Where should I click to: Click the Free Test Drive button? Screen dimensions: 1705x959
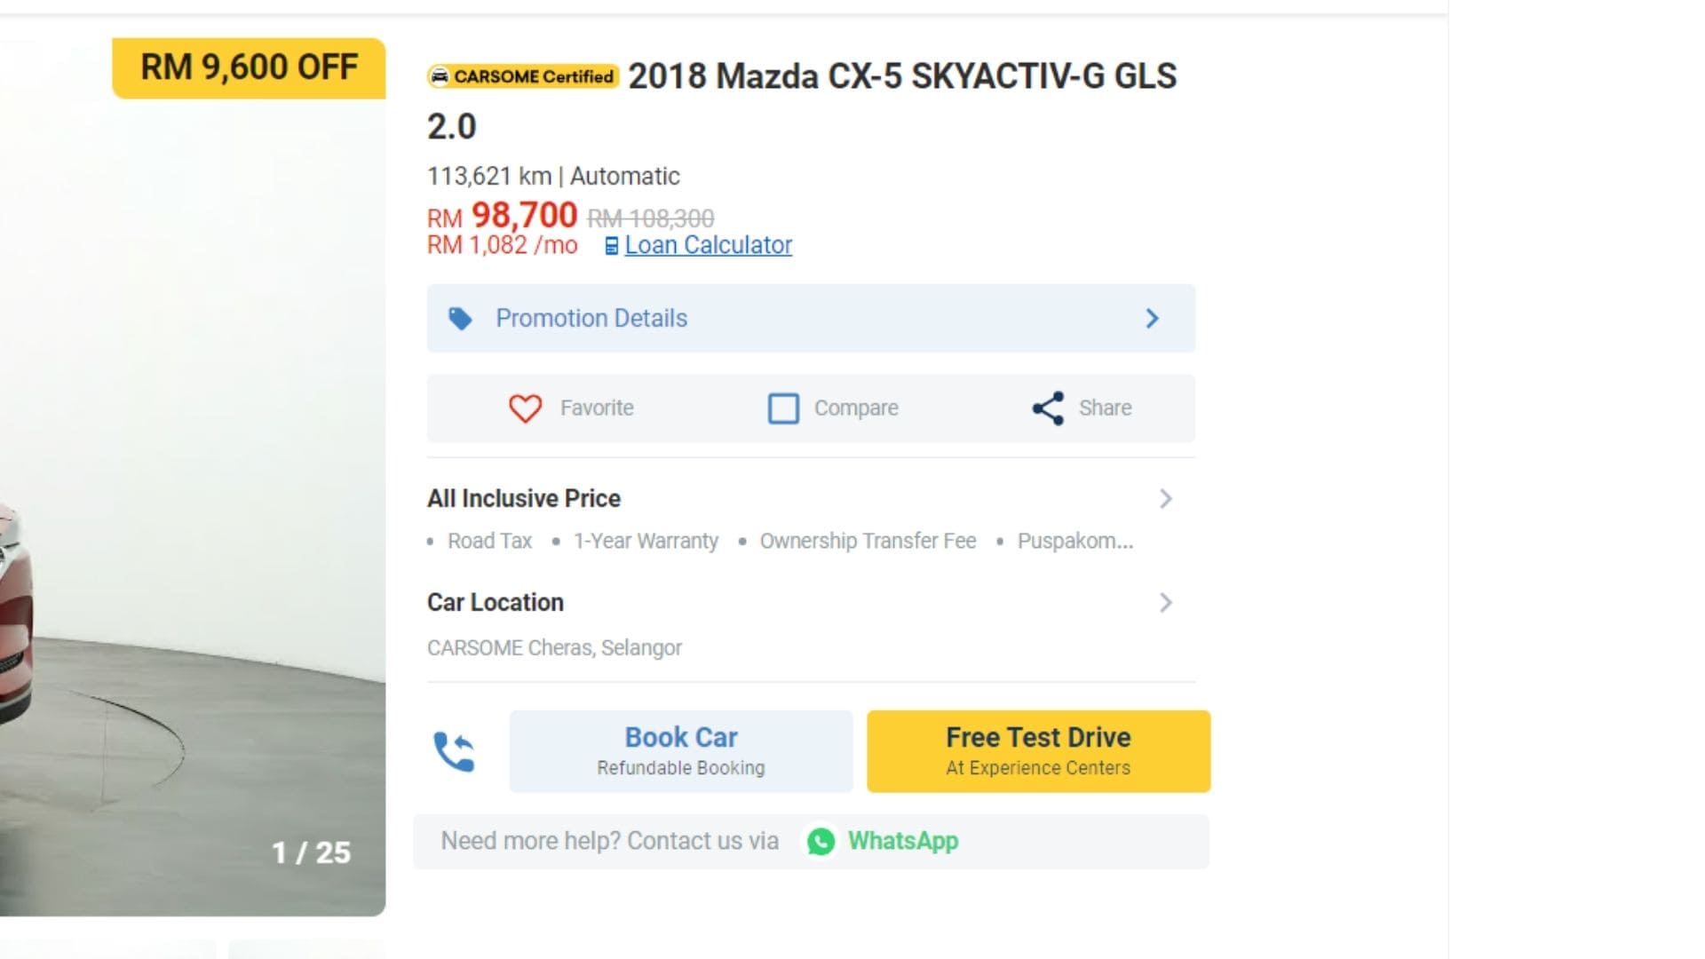point(1037,750)
